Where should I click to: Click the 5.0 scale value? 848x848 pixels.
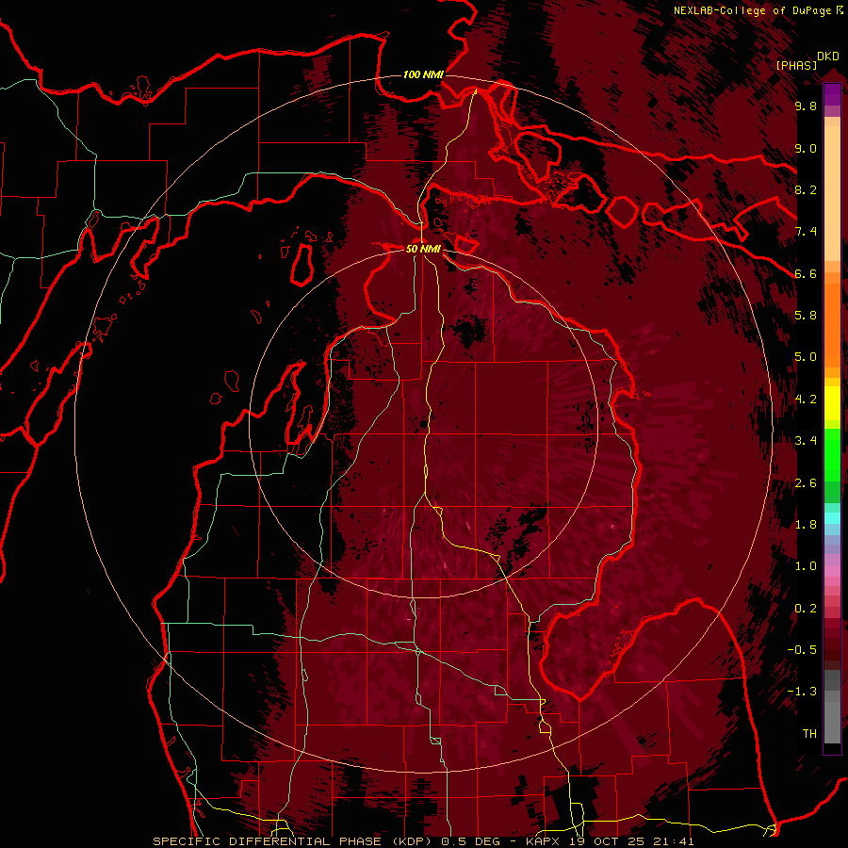[x=806, y=357]
